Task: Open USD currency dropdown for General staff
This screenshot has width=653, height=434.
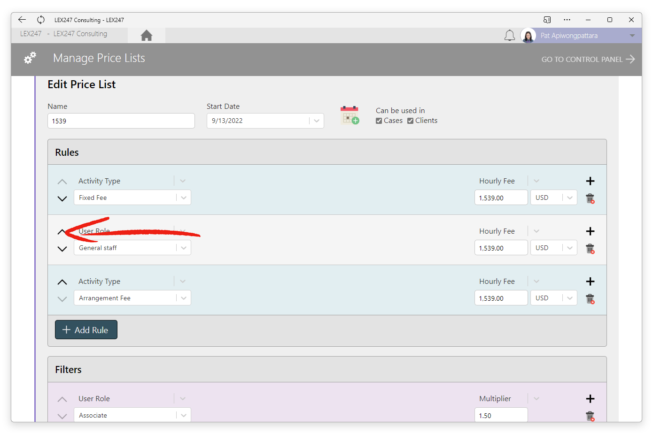Action: point(569,248)
